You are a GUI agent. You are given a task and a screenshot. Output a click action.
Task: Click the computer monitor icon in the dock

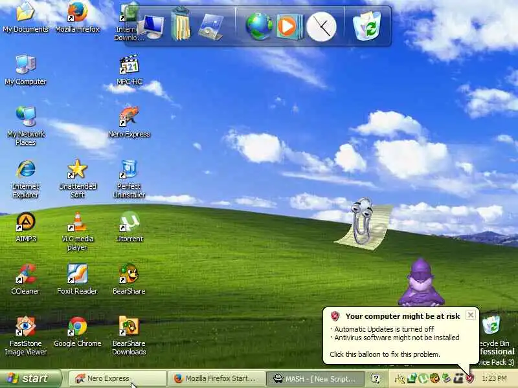point(152,27)
